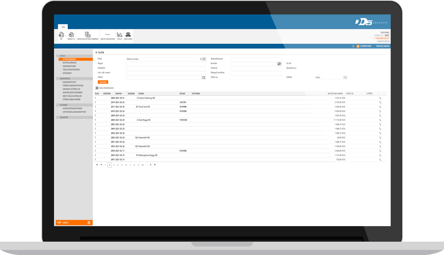Screen dimensions: 444x255
Task: Click into the Regnr input field
Action: pyautogui.click(x=165, y=64)
